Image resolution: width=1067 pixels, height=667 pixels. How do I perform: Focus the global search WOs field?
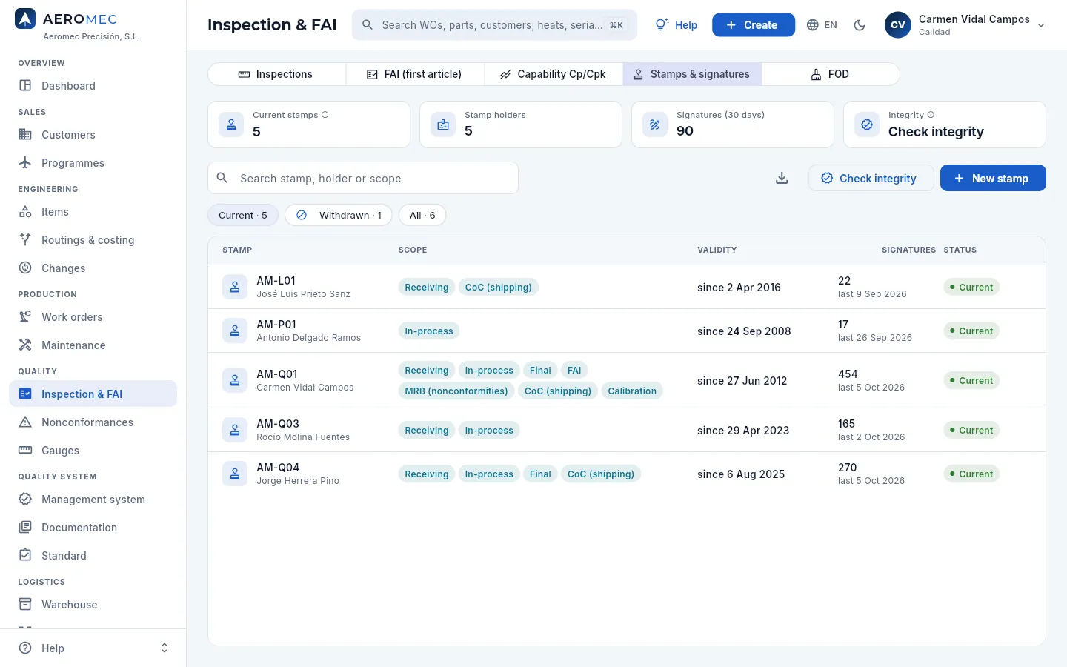click(494, 25)
